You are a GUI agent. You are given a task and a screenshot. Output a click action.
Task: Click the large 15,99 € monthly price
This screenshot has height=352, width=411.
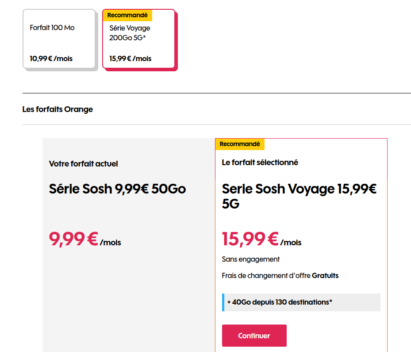point(250,240)
